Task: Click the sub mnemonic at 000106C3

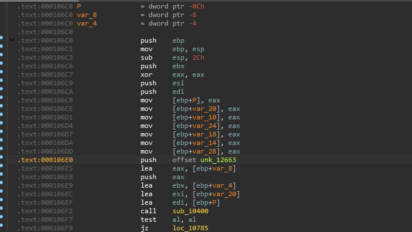Action: [x=147, y=57]
